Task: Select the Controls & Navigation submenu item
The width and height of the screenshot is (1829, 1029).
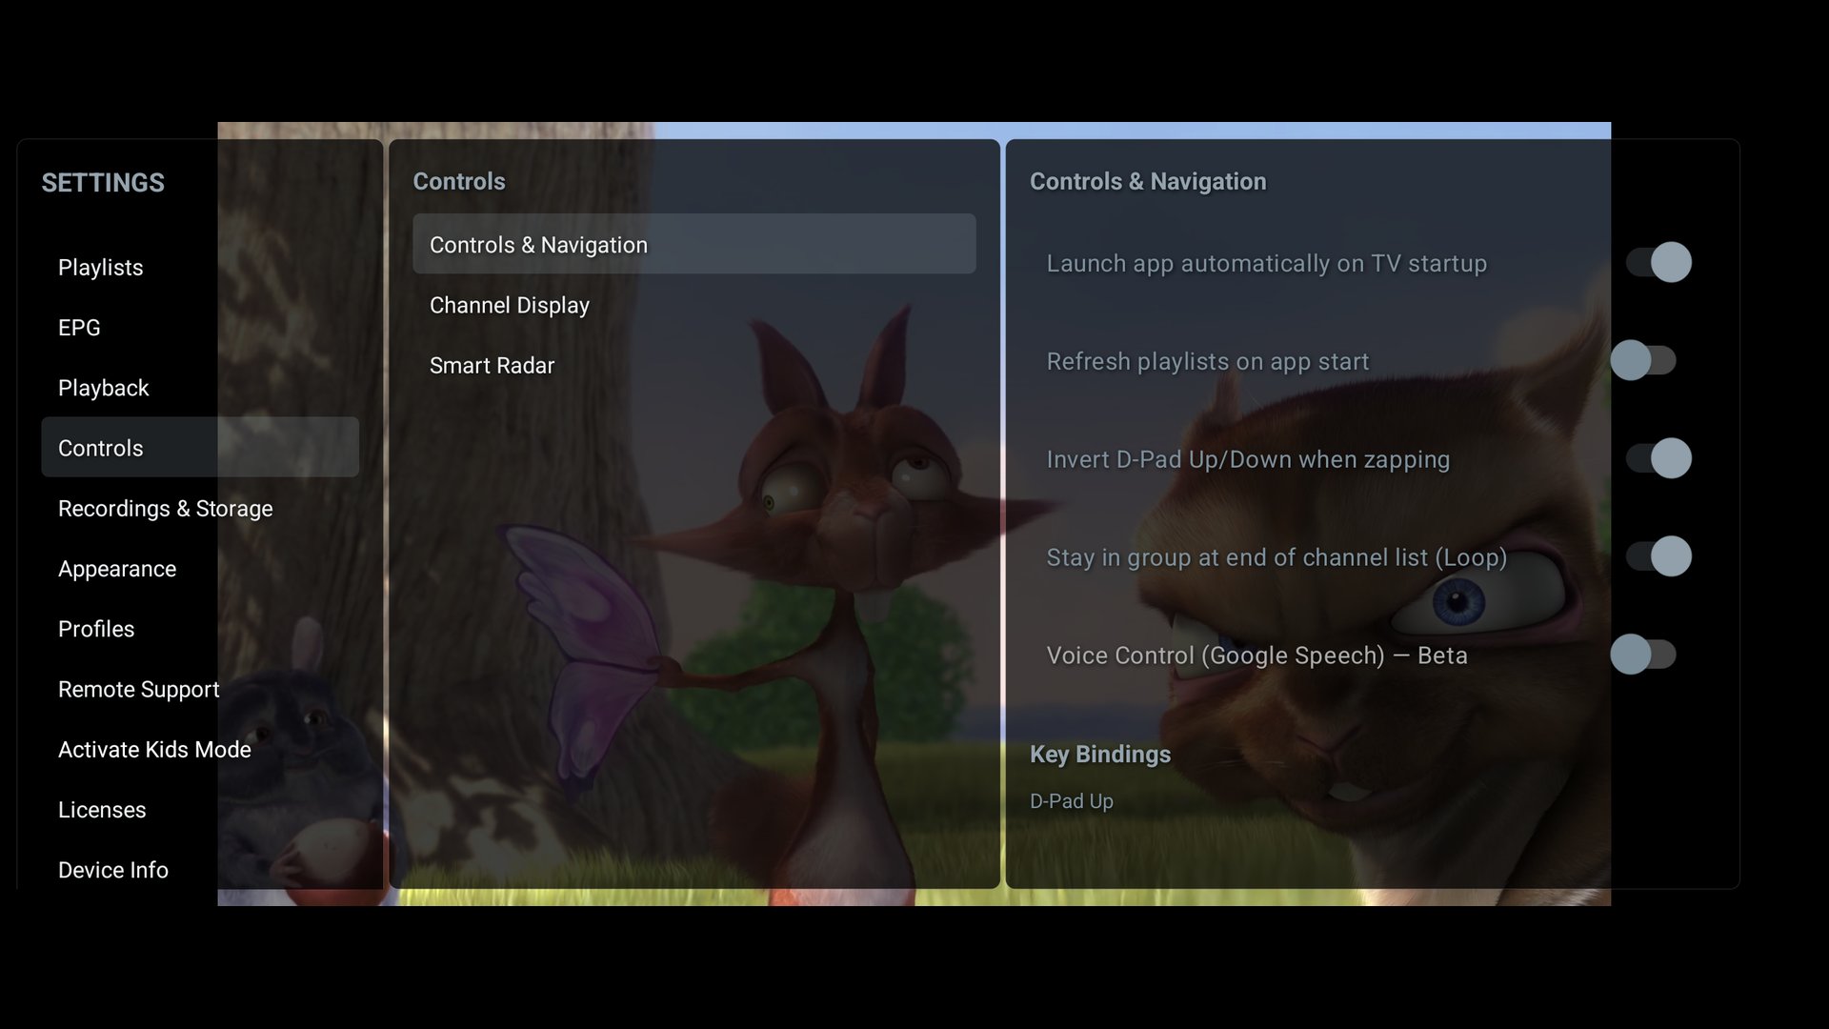Action: pyautogui.click(x=694, y=244)
